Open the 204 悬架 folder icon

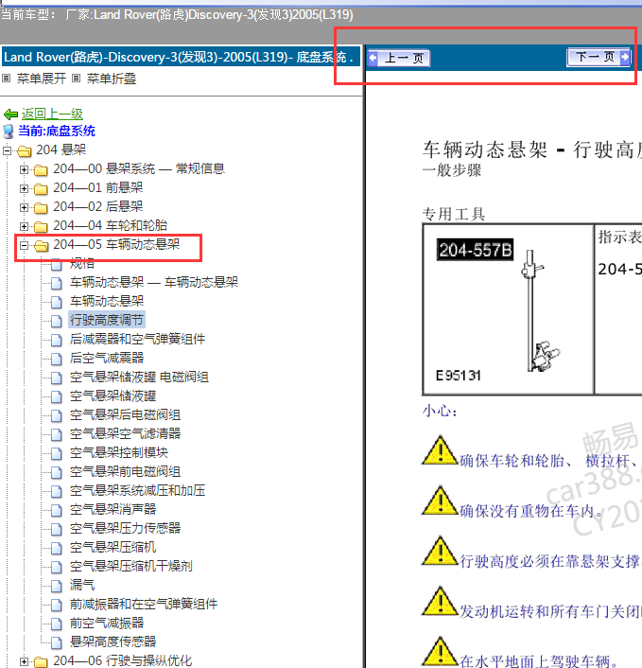25,150
